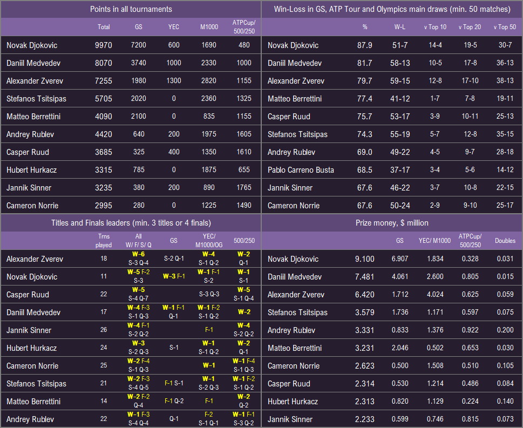Image resolution: width=523 pixels, height=428 pixels.
Task: Click the 'M1000' column header
Action: coord(209,27)
